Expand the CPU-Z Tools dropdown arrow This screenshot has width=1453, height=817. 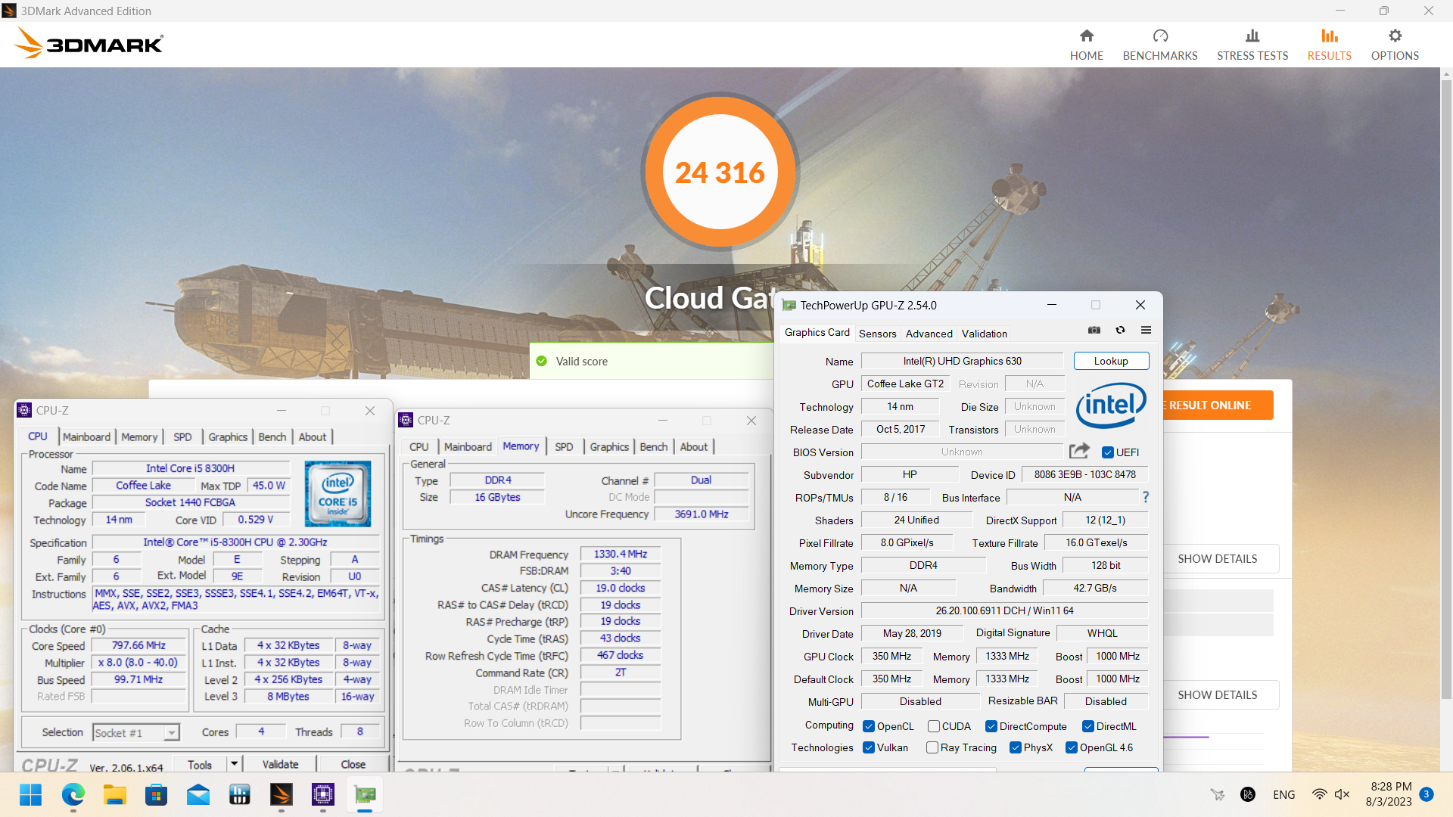click(x=234, y=764)
